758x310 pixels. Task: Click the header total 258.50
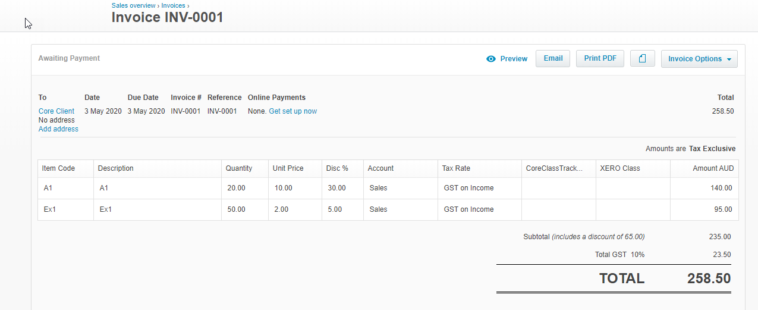pos(723,111)
